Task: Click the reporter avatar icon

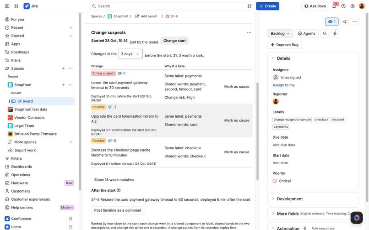Action: click(276, 101)
